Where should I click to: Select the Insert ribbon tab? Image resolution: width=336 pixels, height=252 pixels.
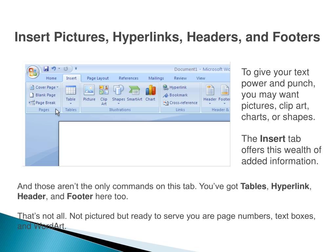click(x=71, y=78)
